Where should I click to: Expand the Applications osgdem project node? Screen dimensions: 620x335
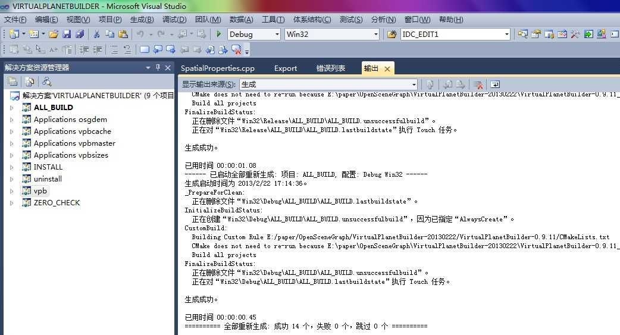click(x=12, y=120)
